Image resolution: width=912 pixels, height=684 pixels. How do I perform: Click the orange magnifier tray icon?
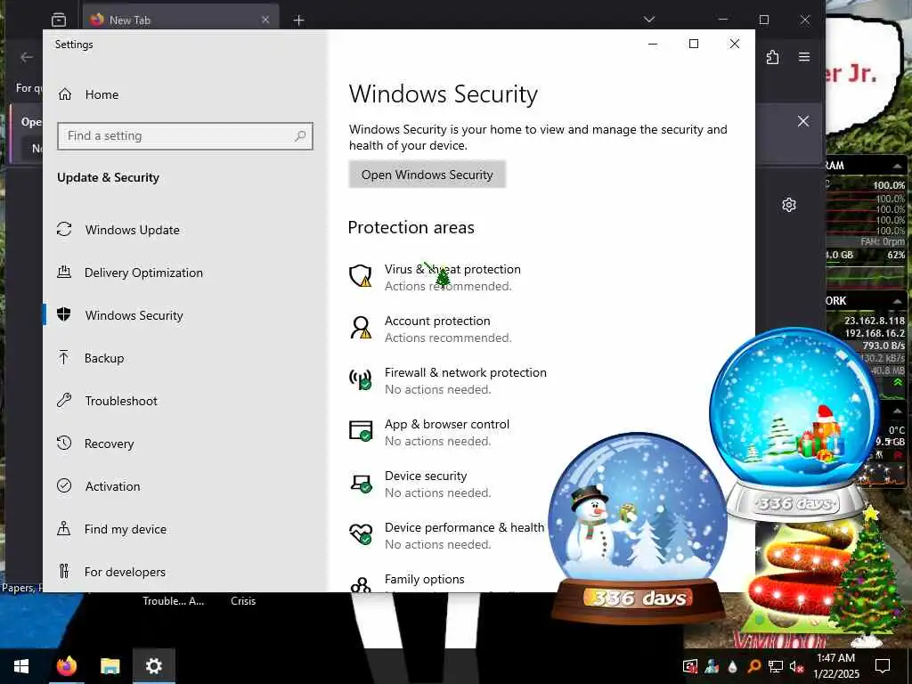pos(753,666)
